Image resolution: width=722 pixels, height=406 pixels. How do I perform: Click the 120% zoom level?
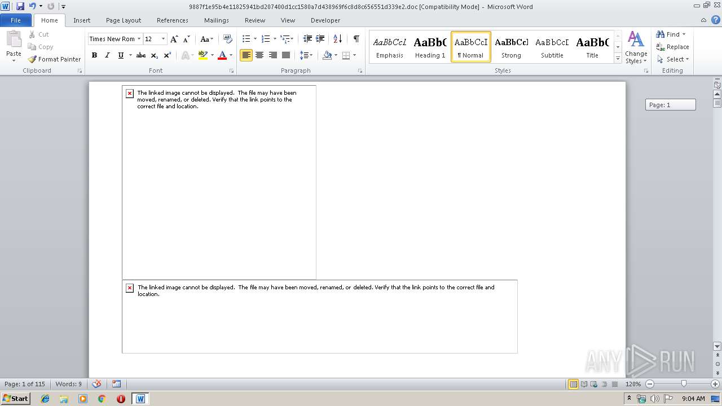click(x=633, y=384)
